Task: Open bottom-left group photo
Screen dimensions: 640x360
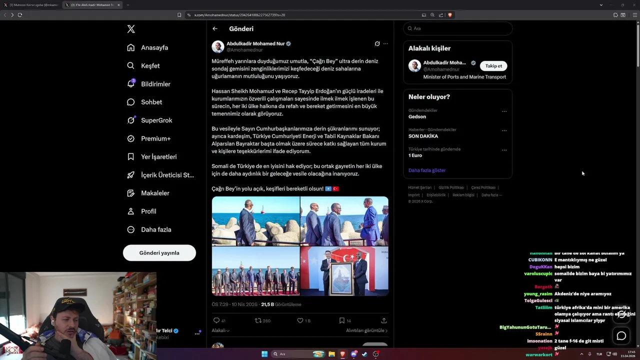Action: click(255, 271)
